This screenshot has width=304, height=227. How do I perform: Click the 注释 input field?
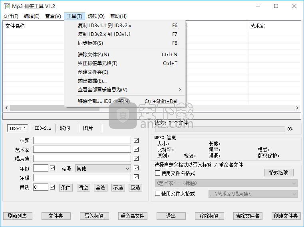[x=82, y=178]
